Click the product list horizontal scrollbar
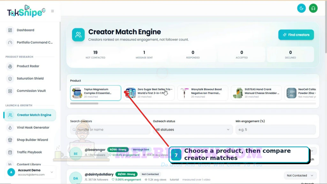The image size is (327, 184). [84, 103]
